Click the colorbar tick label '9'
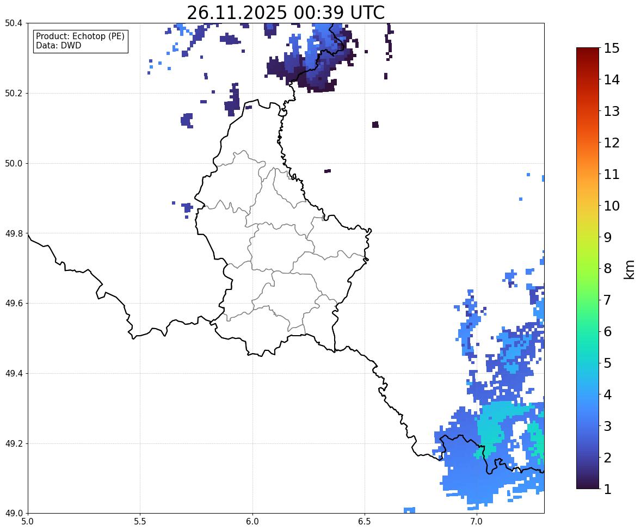 tap(608, 237)
